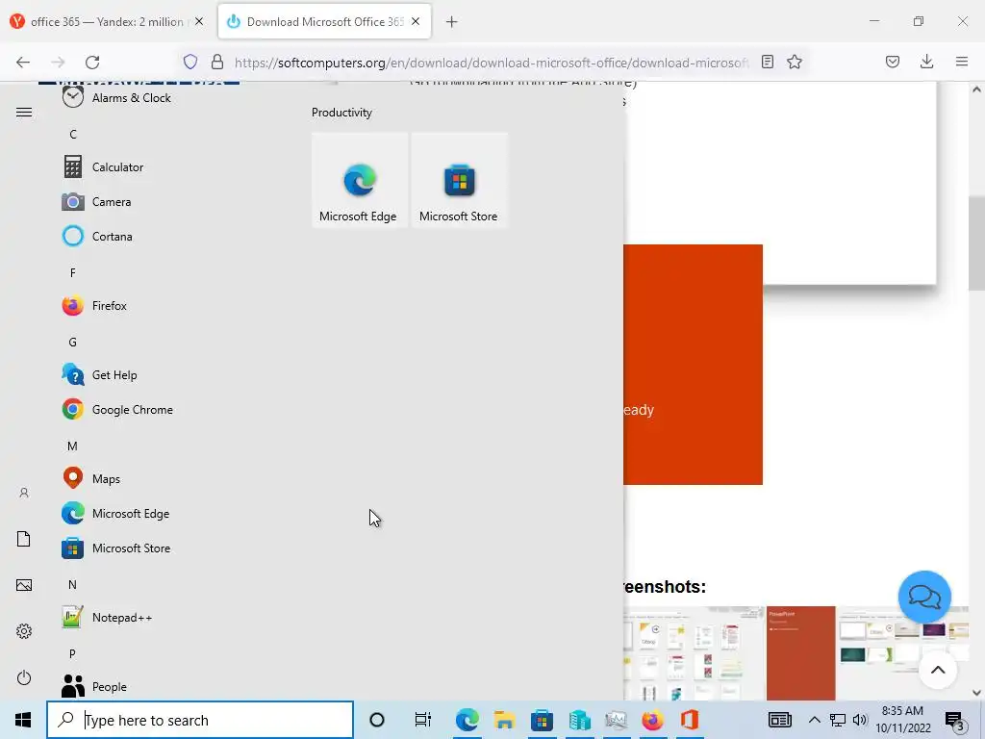The width and height of the screenshot is (985, 739).
Task: Select the Download Microsoft Office 365 tab
Action: (x=324, y=22)
